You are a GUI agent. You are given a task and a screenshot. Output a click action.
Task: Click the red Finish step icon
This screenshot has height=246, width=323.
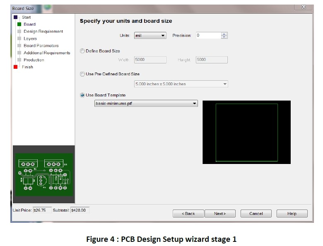coord(16,67)
